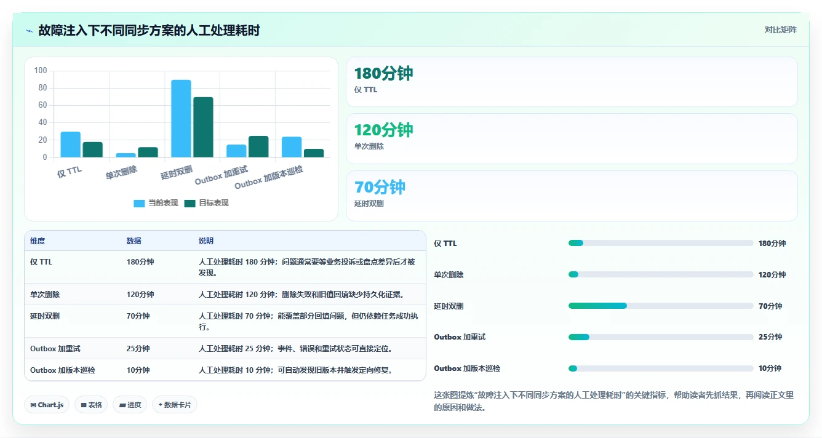Click the green 单次删除 chart bar
Viewport: 822px width, 438px height.
[148, 153]
